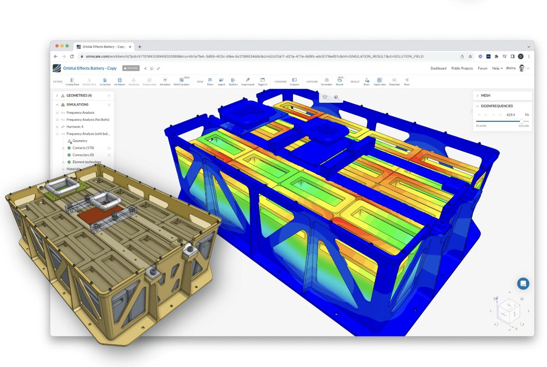Collapse the SIMULATIONS section
The width and height of the screenshot is (547, 367).
[56, 104]
